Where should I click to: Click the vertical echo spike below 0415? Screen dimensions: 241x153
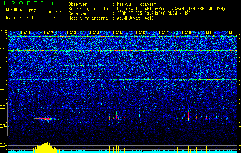click(116, 115)
